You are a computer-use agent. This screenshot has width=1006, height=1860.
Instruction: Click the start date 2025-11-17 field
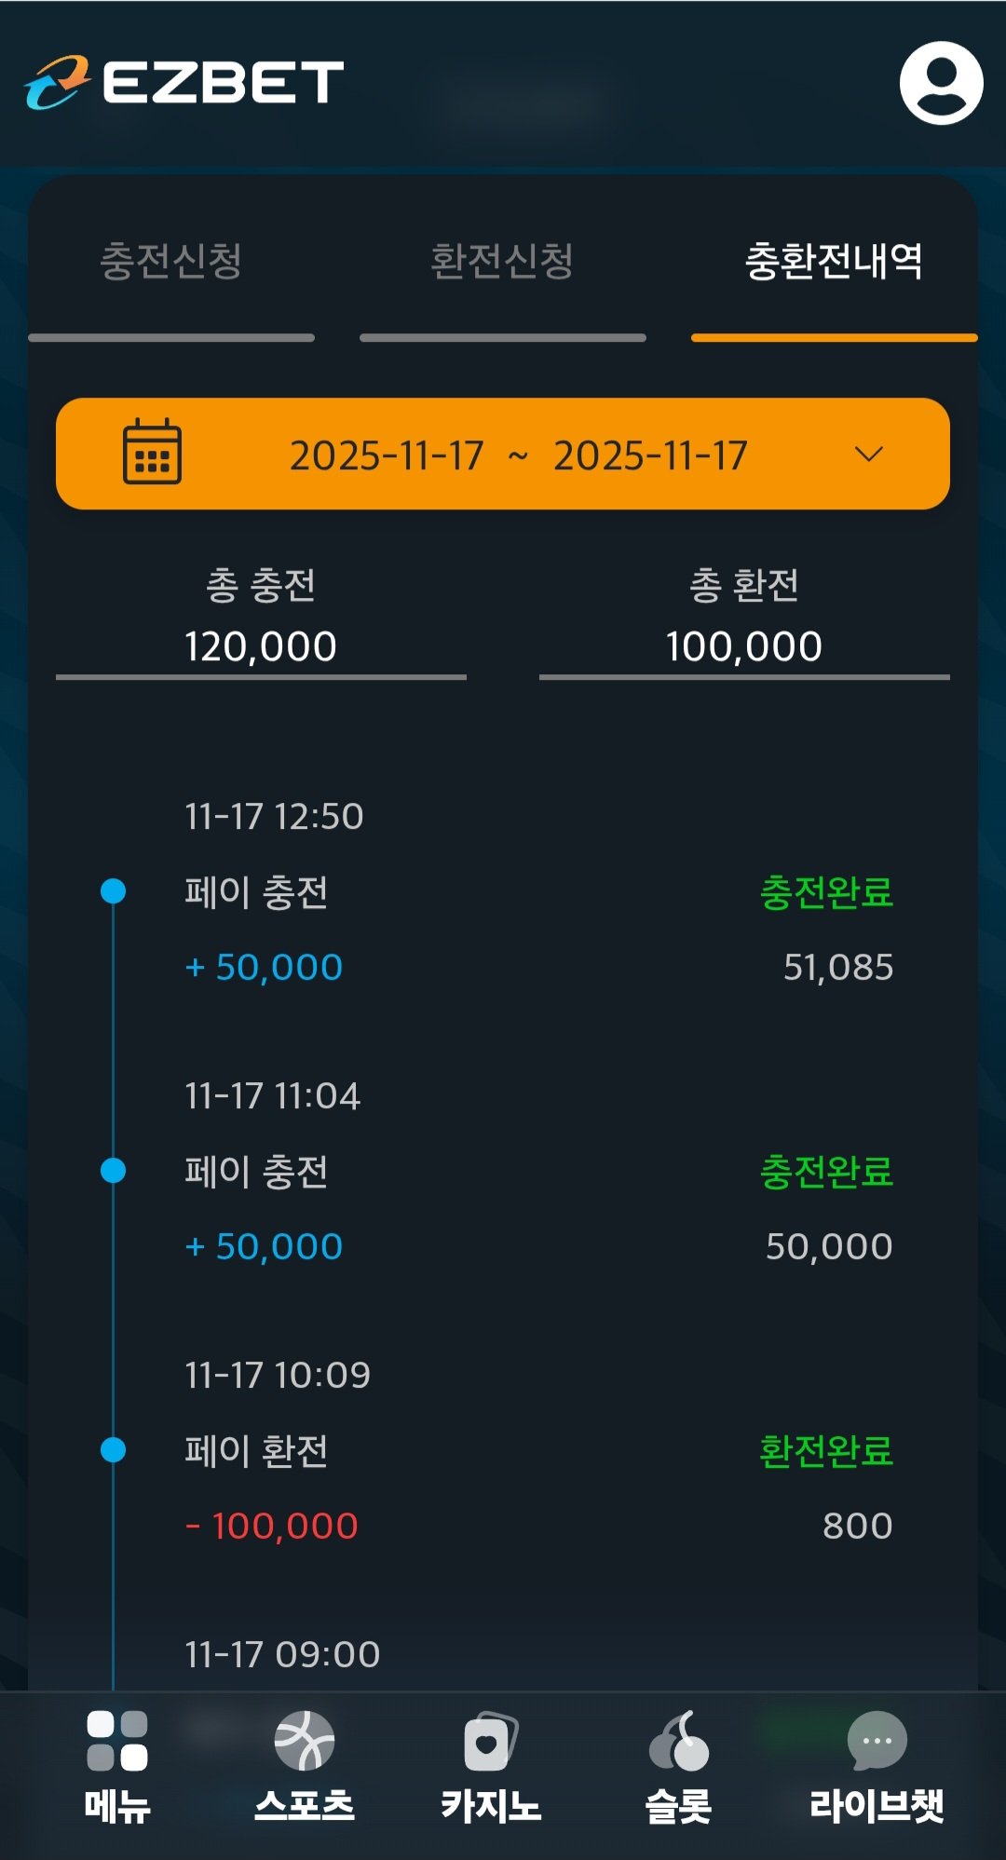(387, 455)
